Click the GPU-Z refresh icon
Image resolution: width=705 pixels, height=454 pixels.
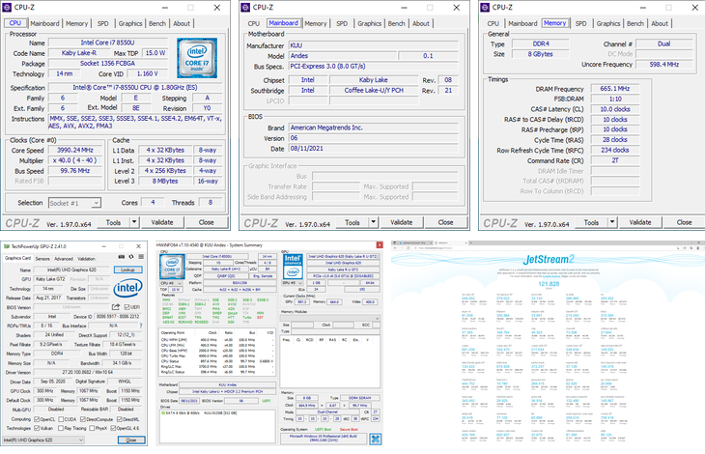point(130,257)
